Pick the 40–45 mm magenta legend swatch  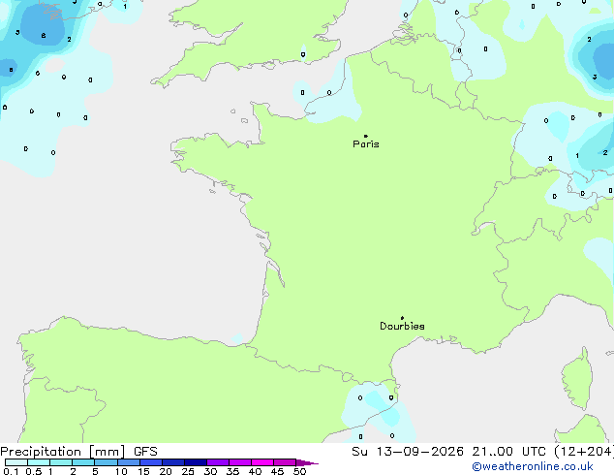(262, 462)
